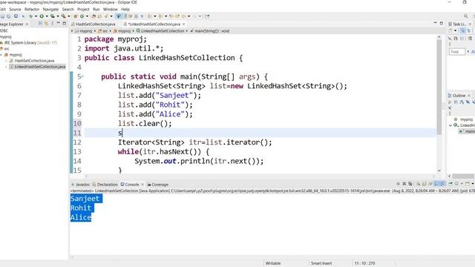The height and width of the screenshot is (267, 475).
Task: Click the magnifier Search icon at top right
Action: [465, 16]
